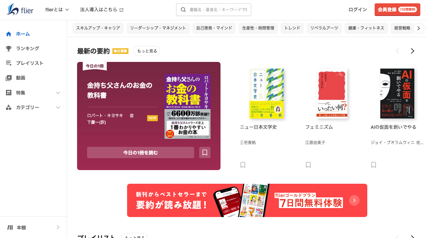Click もっと見る next to 最新の要約
The height and width of the screenshot is (238, 427).
tap(147, 51)
